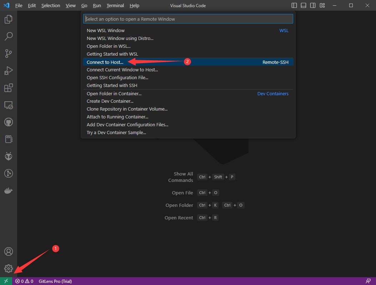
Task: Select Open Folder in WSL option
Action: click(188, 46)
